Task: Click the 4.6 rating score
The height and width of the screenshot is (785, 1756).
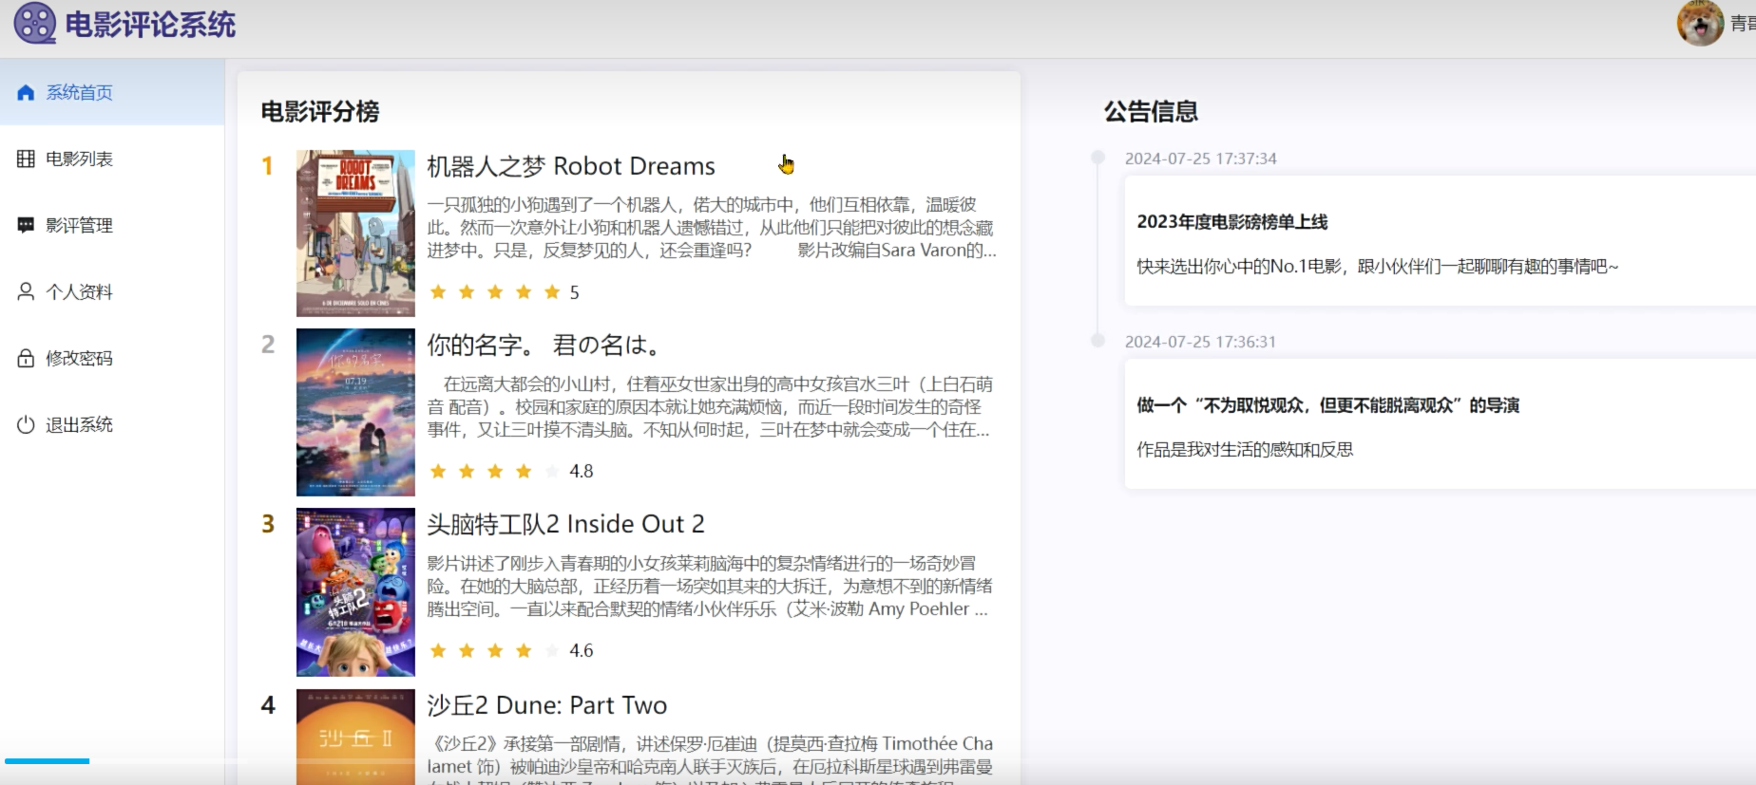Action: (x=582, y=650)
